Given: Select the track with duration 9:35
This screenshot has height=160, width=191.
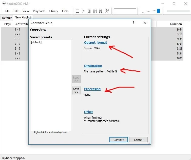Looking at the screenshot, I should [180, 39].
